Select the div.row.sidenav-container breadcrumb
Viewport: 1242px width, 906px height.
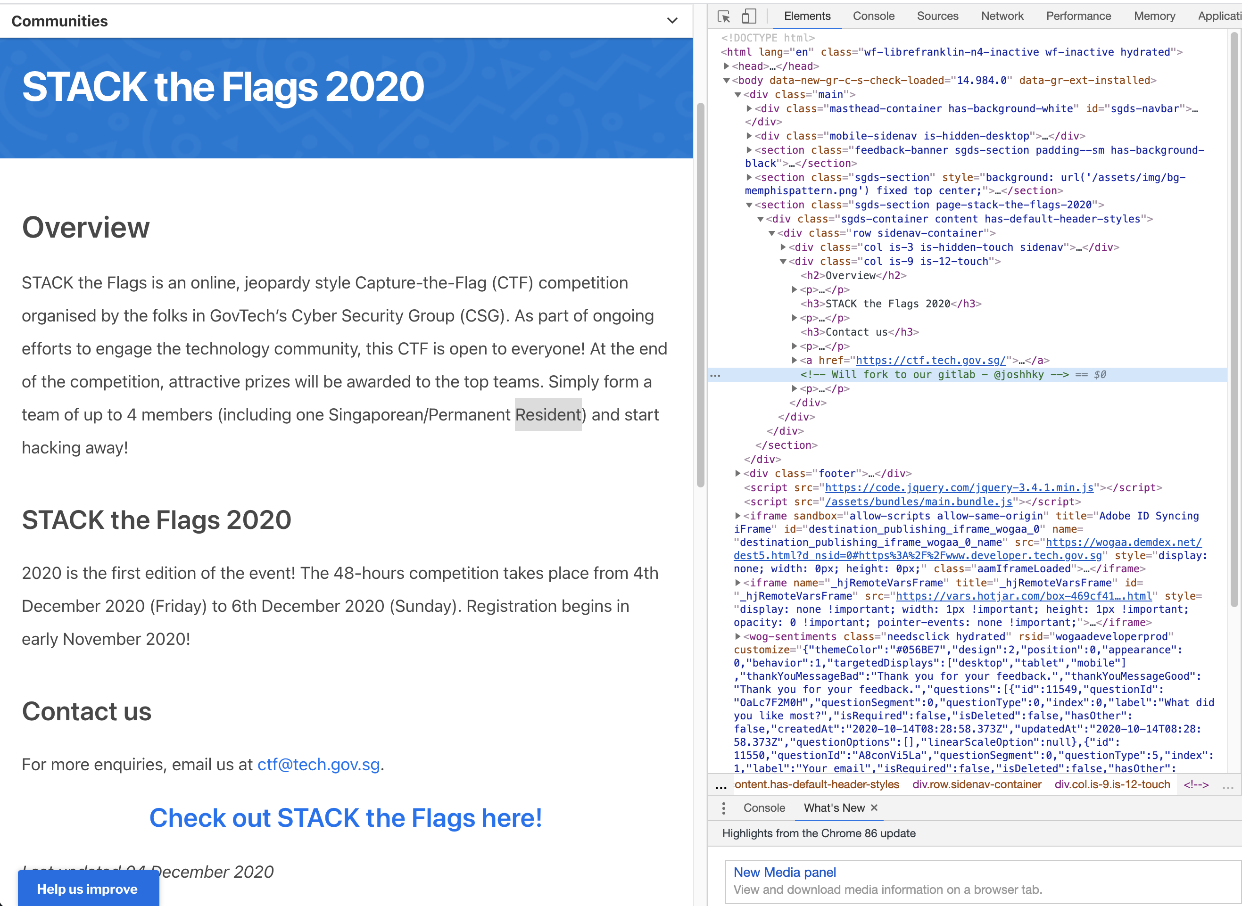(977, 785)
